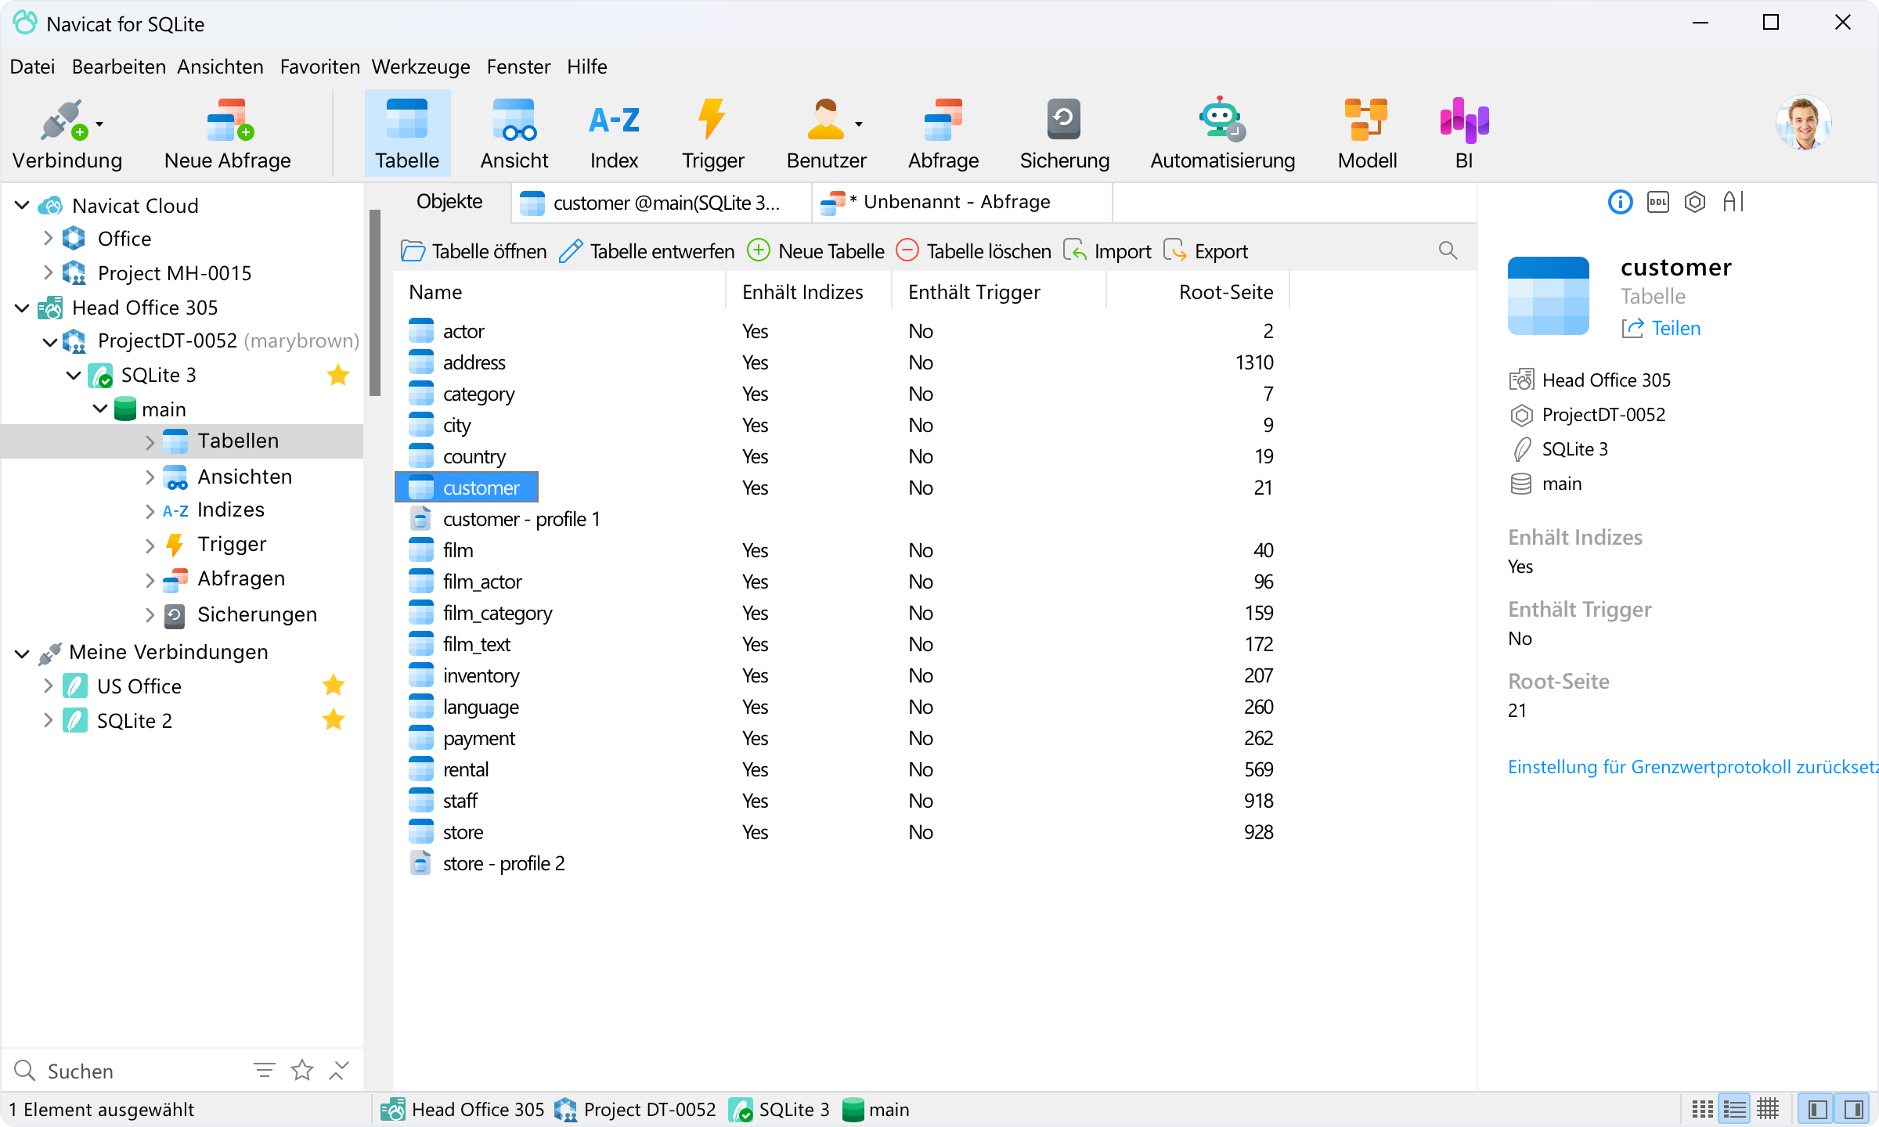Open the Favoriten menu

[319, 67]
